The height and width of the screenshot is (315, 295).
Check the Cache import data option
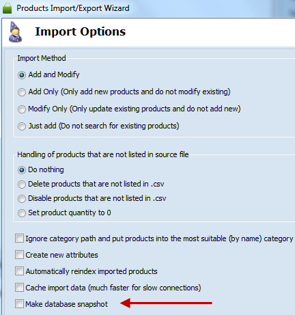point(19,288)
